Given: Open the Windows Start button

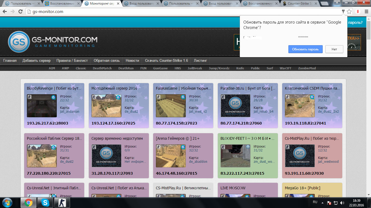Looking at the screenshot, I should tap(7, 203).
